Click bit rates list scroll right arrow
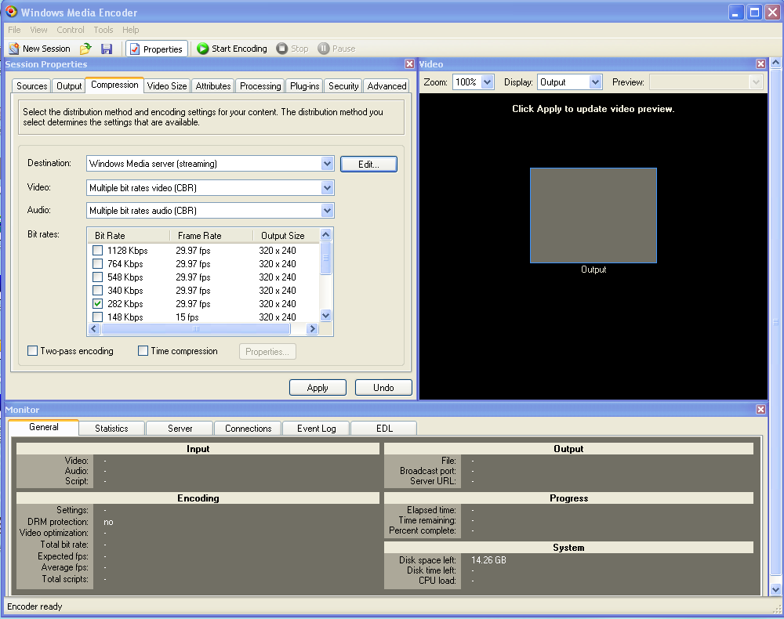Viewport: 784px width, 619px height. point(313,329)
